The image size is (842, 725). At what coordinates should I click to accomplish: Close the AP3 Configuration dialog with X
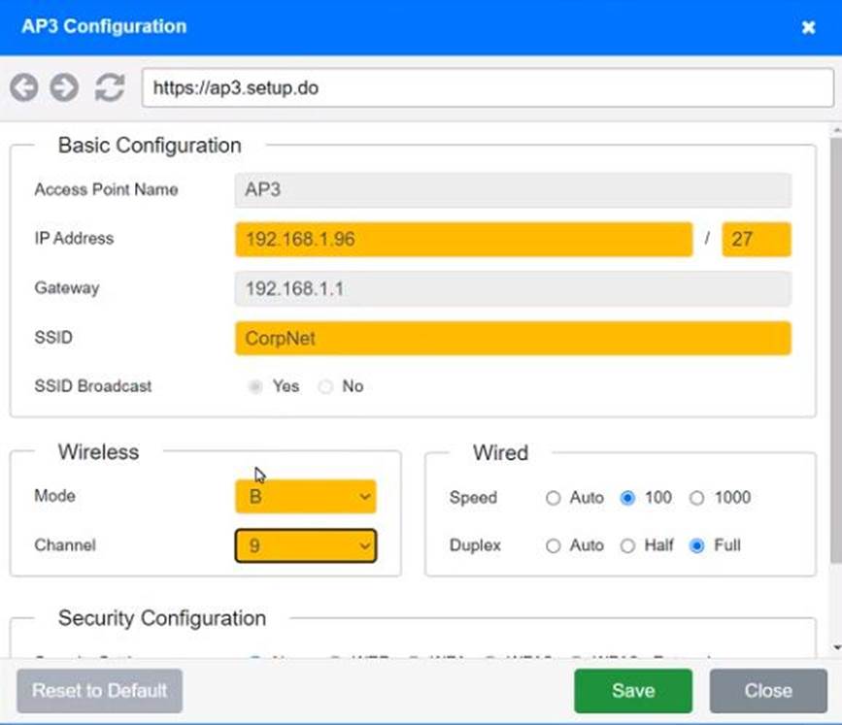[x=808, y=27]
